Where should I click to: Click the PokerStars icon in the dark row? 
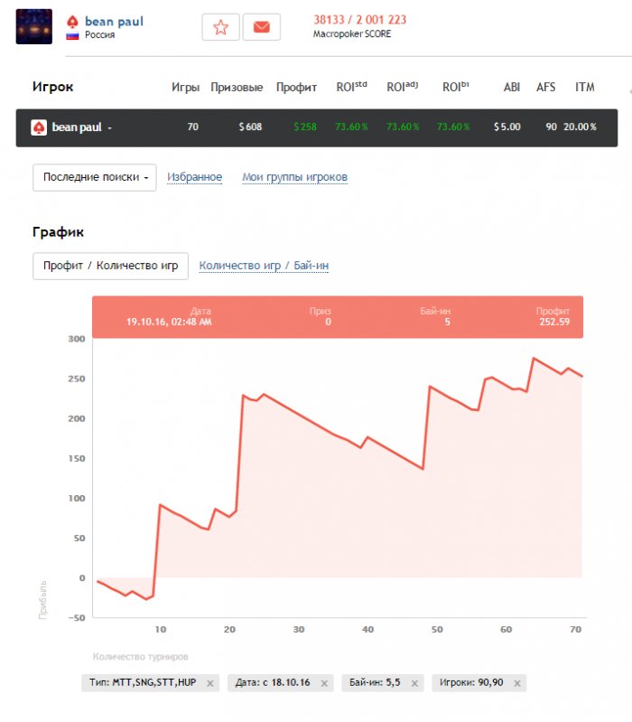39,127
